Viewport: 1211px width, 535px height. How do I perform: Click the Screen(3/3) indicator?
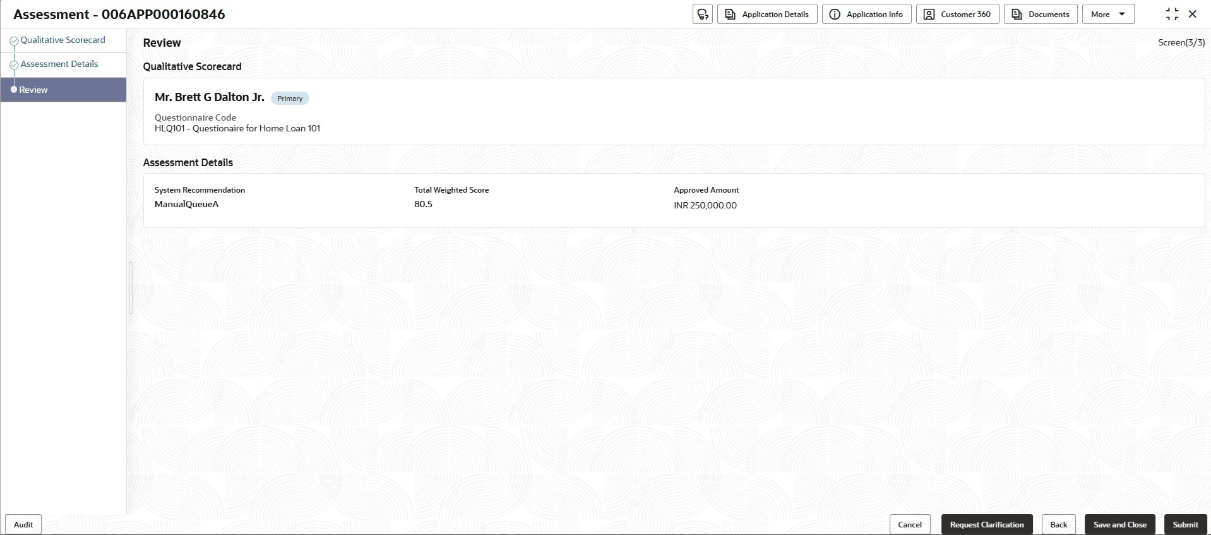[x=1181, y=42]
